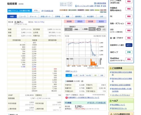The height and width of the screenshot is (115, 141).
Task: Open 資本剰余金を原資とする配当 notice link
Action: [x=122, y=90]
